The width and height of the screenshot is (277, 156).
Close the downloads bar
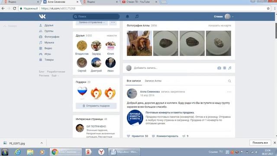[x=274, y=143]
